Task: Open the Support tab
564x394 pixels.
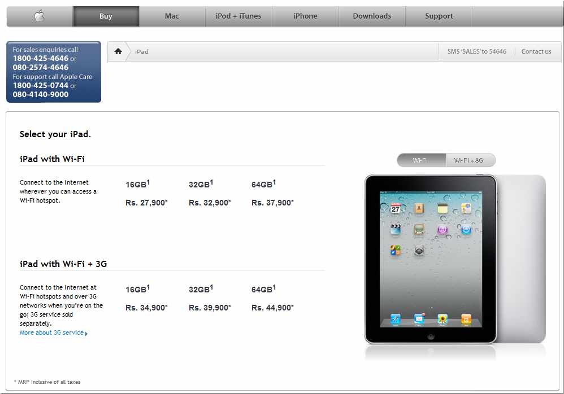Action: 439,16
